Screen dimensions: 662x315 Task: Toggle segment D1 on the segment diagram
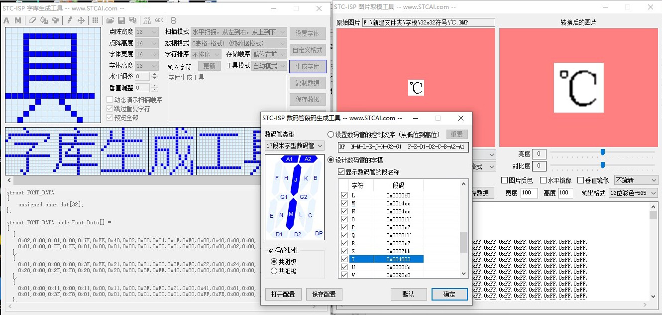point(279,234)
